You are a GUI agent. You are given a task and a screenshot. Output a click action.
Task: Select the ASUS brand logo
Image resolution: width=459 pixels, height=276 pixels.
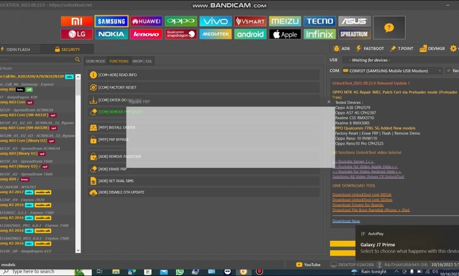click(354, 21)
